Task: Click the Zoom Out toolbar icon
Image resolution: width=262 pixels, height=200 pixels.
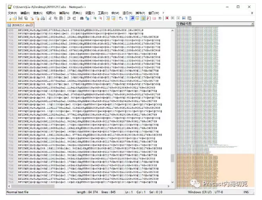Action: 100,18
